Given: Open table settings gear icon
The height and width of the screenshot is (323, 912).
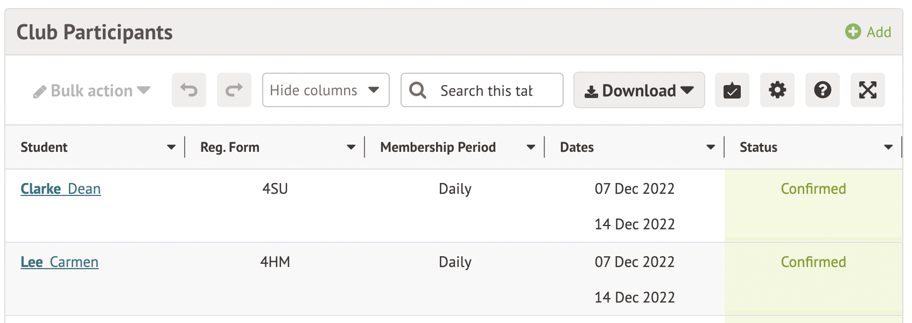Looking at the screenshot, I should (777, 90).
